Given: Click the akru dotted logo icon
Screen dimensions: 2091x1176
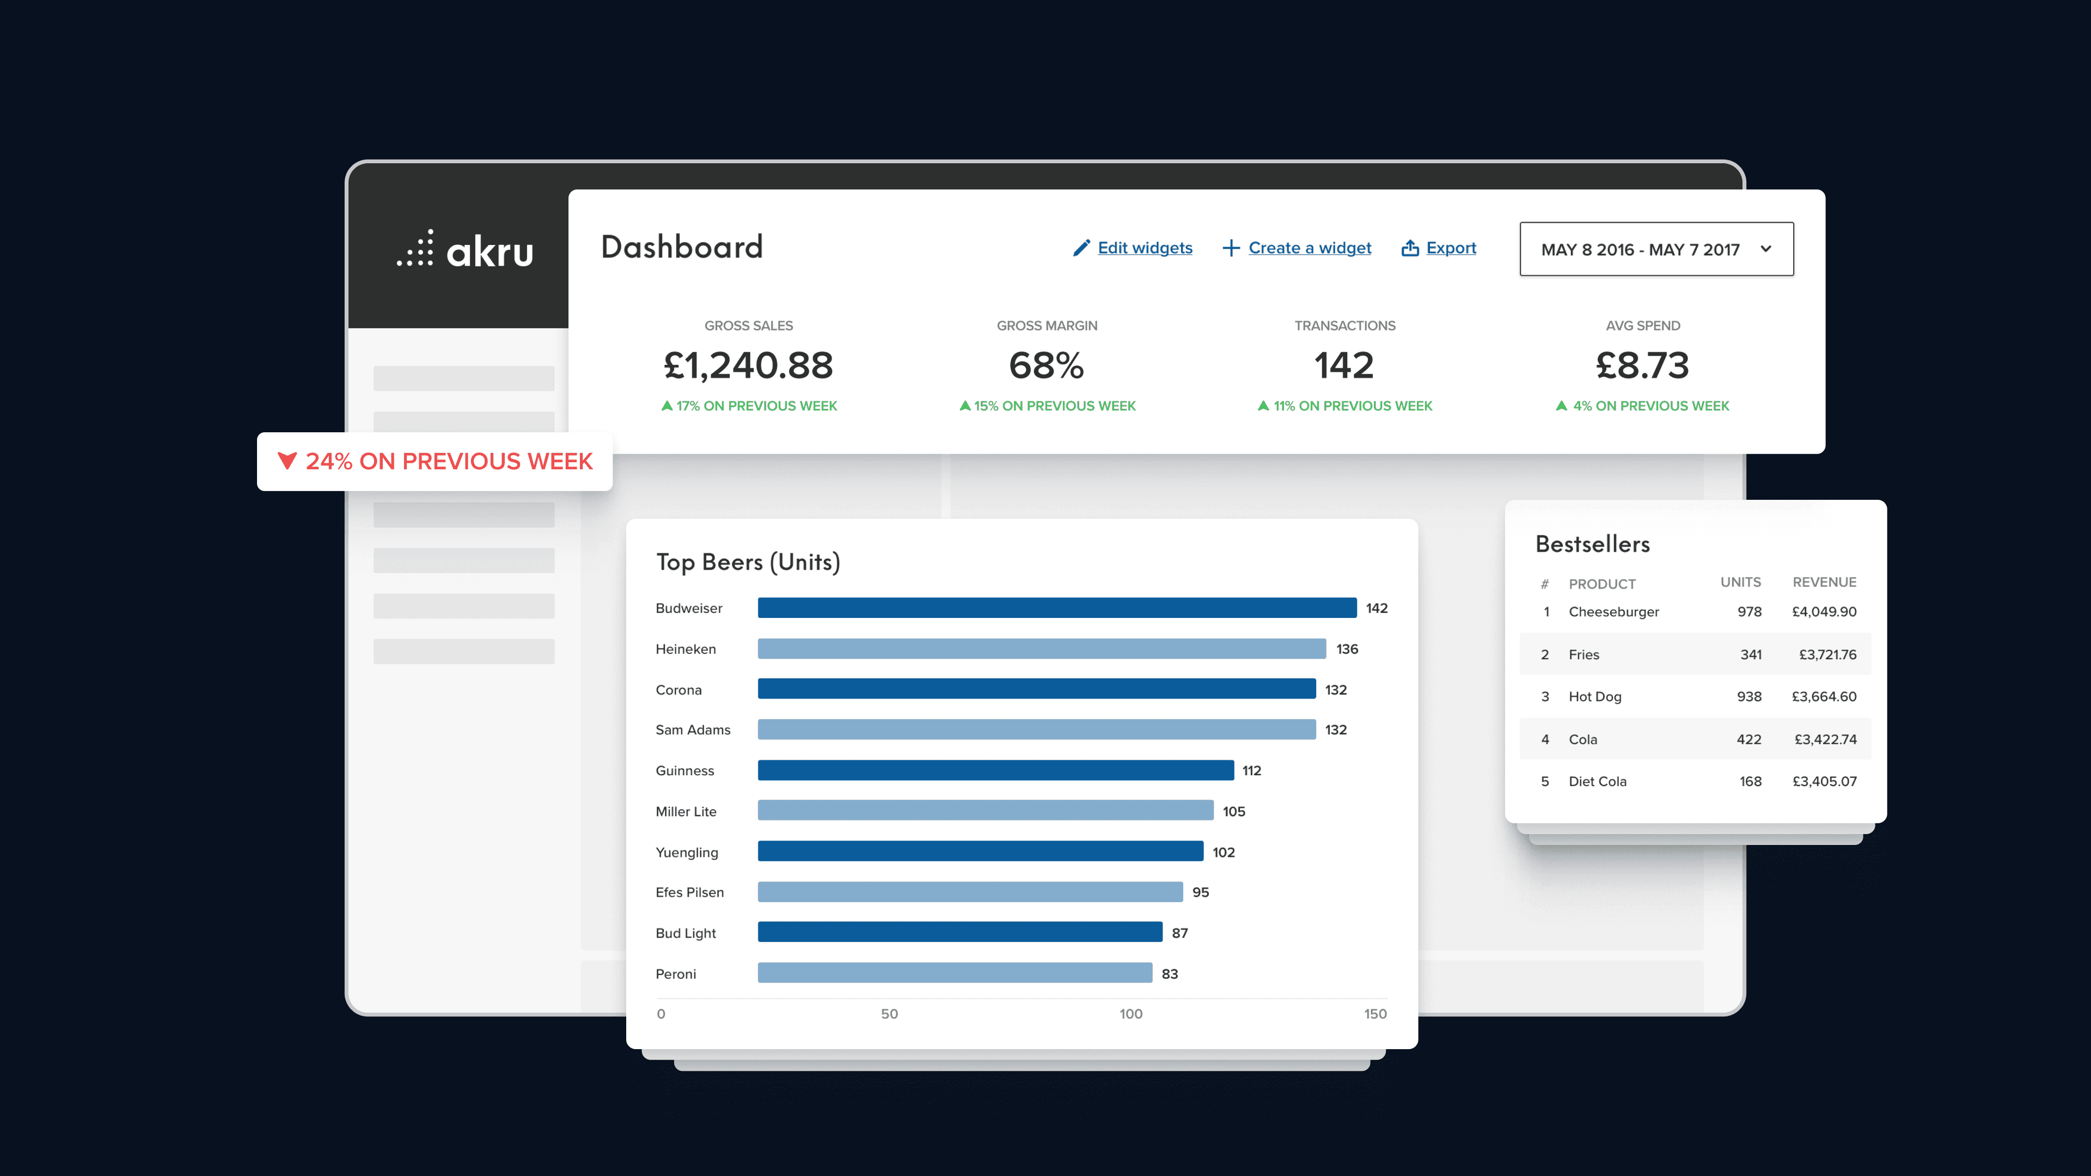Looking at the screenshot, I should coord(415,248).
